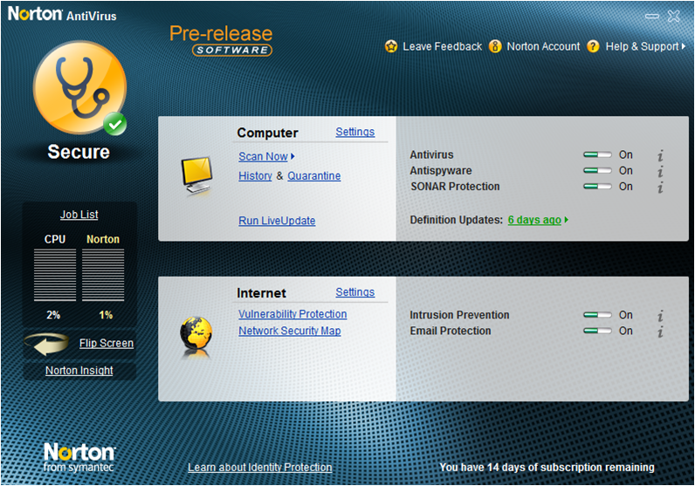Click the yellow Computer monitor icon

pyautogui.click(x=197, y=176)
